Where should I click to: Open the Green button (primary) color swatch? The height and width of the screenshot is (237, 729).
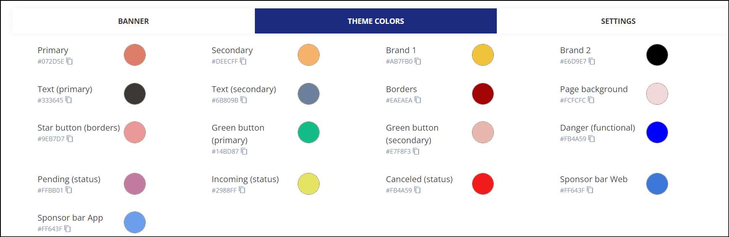click(309, 132)
